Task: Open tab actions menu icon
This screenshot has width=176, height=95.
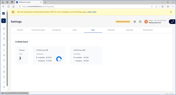Action: 12,2
